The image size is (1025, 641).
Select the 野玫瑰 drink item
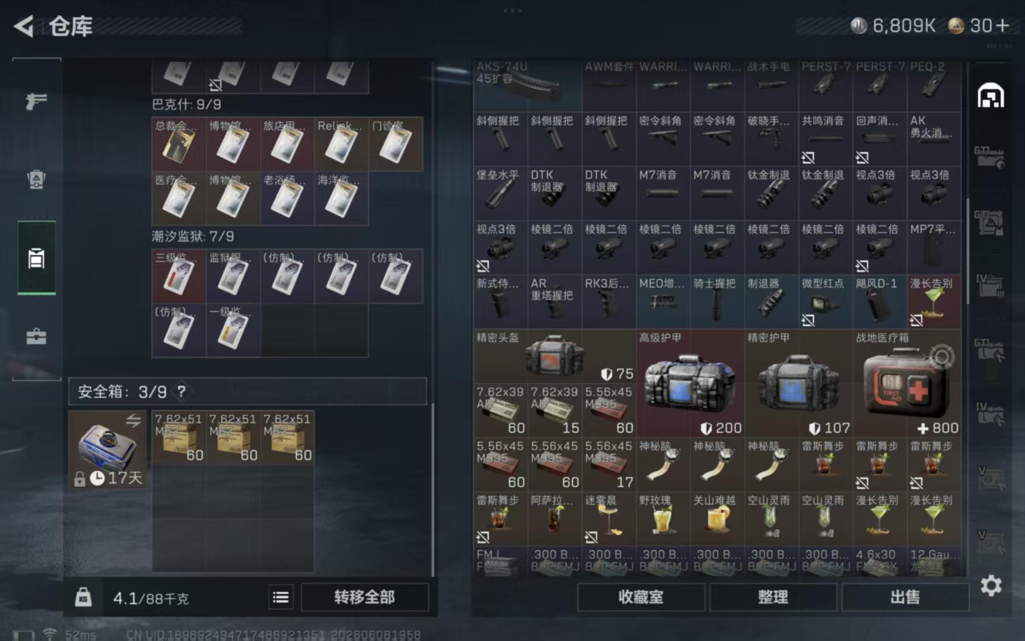coord(663,519)
